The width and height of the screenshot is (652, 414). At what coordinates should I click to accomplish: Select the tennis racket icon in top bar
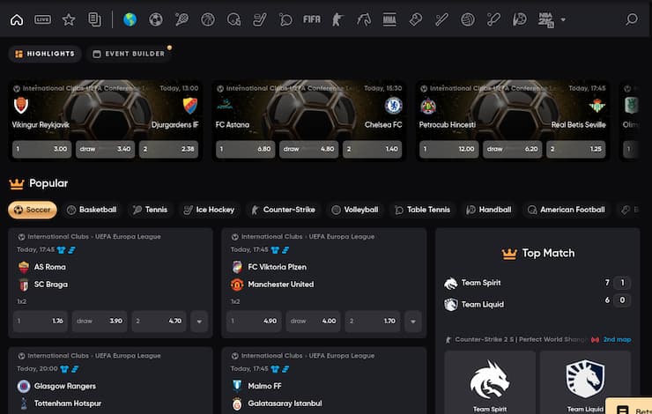click(182, 19)
